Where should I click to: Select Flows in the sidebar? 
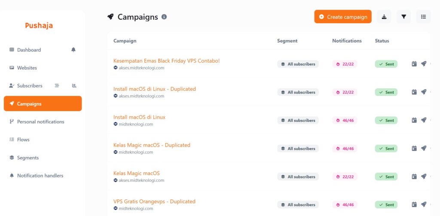tap(23, 140)
